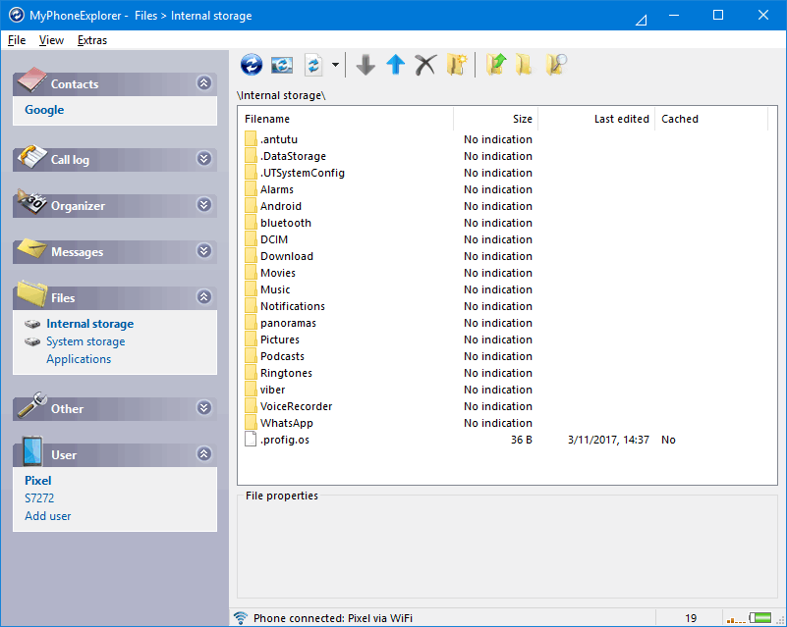Click the blue circular refresh toolbar icon
This screenshot has width=787, height=627.
[x=252, y=65]
